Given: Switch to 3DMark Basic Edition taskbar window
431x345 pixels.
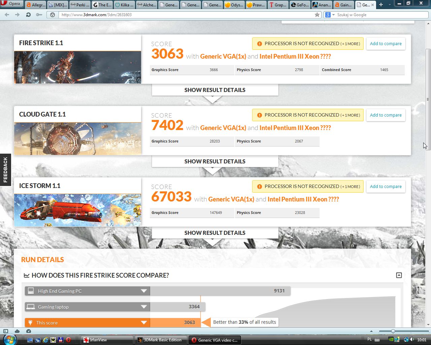Looking at the screenshot, I should click(161, 340).
